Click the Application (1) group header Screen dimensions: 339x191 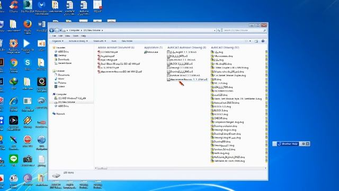coord(153,47)
